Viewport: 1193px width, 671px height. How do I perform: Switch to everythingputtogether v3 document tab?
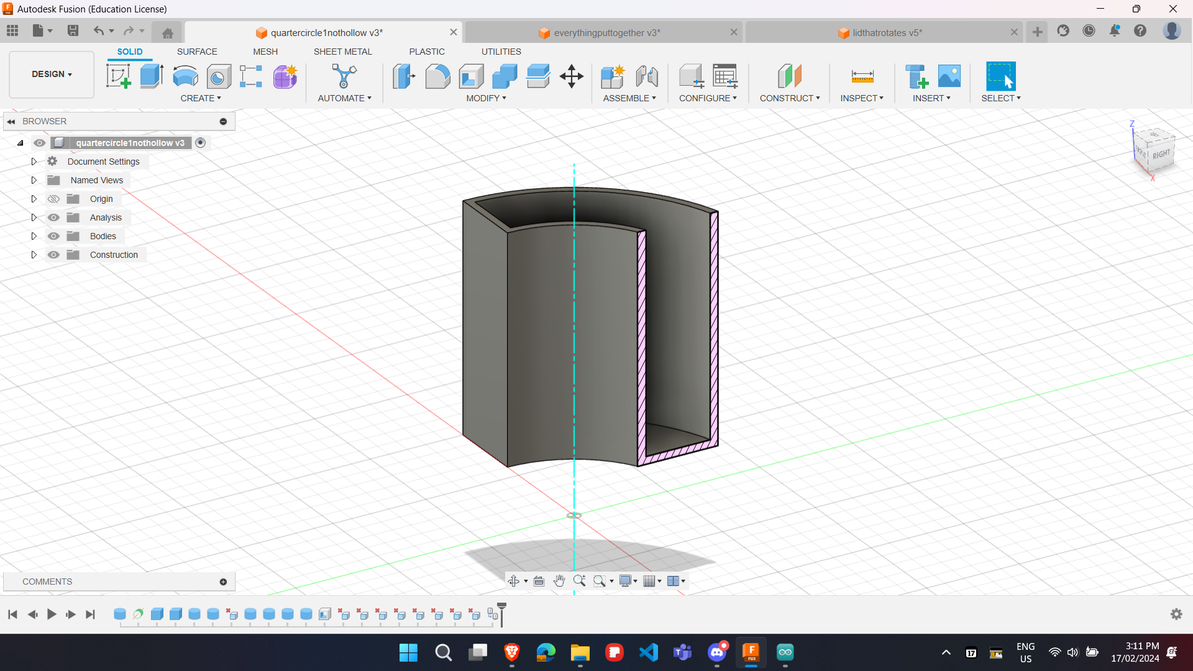[606, 32]
